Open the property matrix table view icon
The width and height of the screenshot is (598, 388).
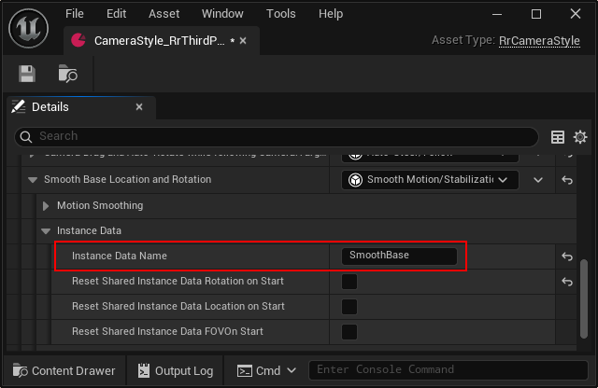pos(558,137)
